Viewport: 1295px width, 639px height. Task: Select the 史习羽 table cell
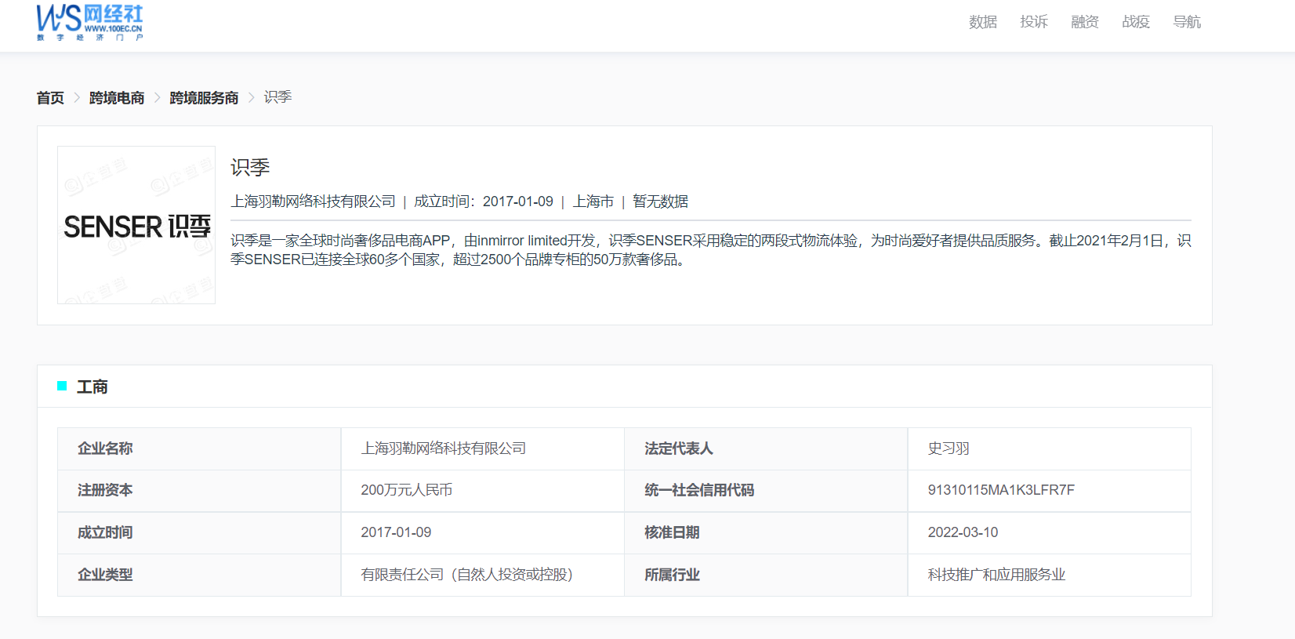point(1050,448)
